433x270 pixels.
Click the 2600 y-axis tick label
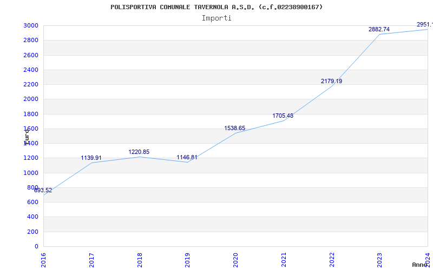pos(31,55)
